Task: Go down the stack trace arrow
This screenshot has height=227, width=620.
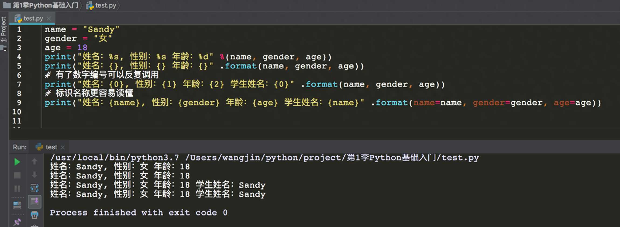Action: 34,175
